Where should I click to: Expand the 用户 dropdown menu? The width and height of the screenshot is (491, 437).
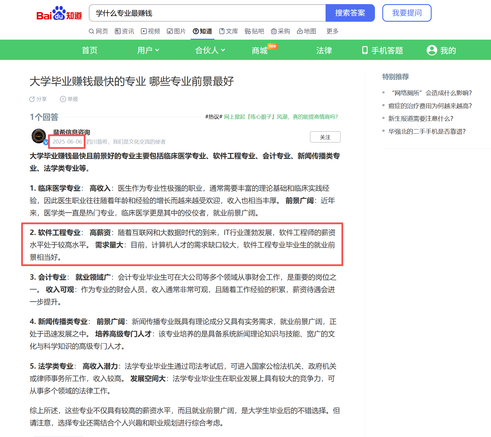tap(148, 50)
